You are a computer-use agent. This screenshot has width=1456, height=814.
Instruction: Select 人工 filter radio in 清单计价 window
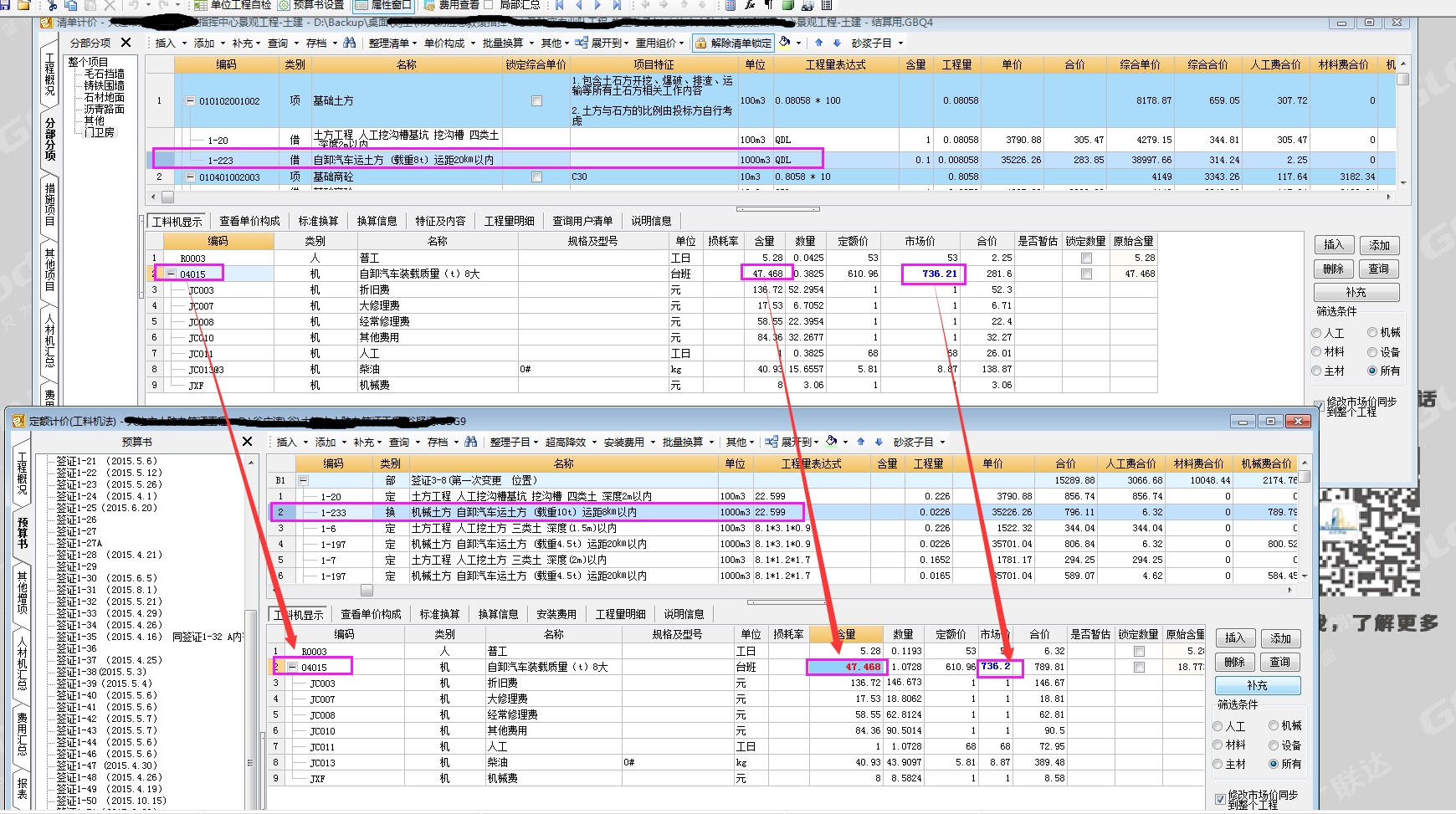click(1316, 333)
